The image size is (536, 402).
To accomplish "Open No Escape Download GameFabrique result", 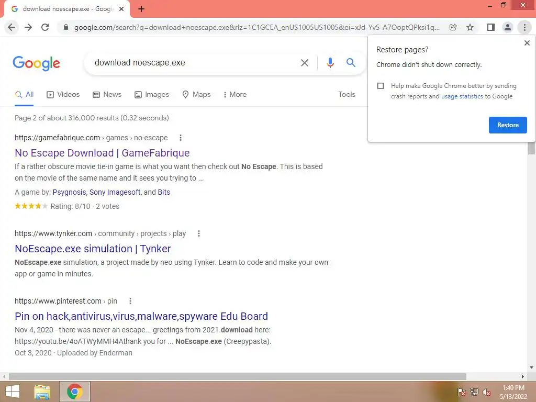I will pos(102,153).
